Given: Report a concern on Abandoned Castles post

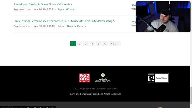Looking at the screenshot, I should pyautogui.click(x=67, y=9).
